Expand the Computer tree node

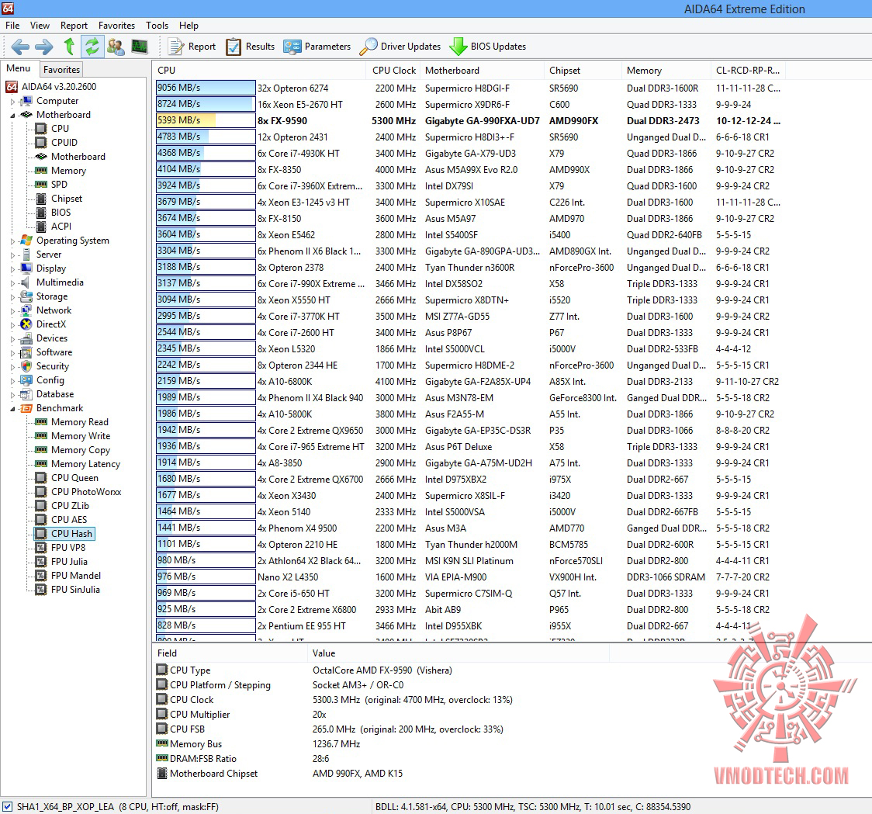click(12, 102)
